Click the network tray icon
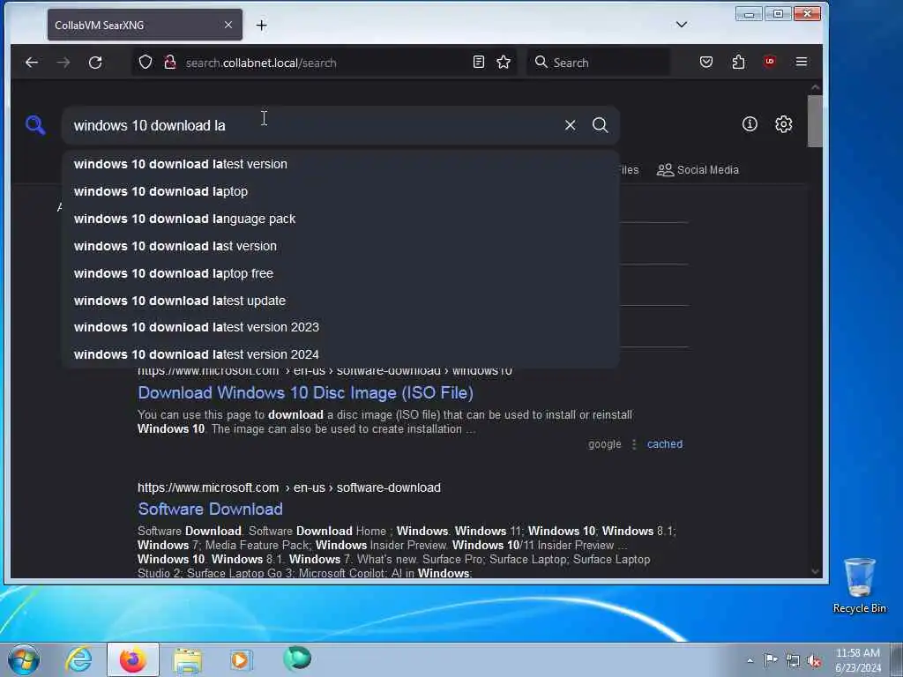This screenshot has height=677, width=903. click(x=793, y=660)
